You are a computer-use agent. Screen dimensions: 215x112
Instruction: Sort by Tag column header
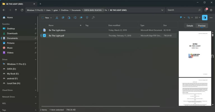(87, 25)
